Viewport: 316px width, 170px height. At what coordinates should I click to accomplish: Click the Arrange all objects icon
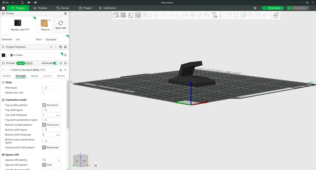[x=138, y=15]
